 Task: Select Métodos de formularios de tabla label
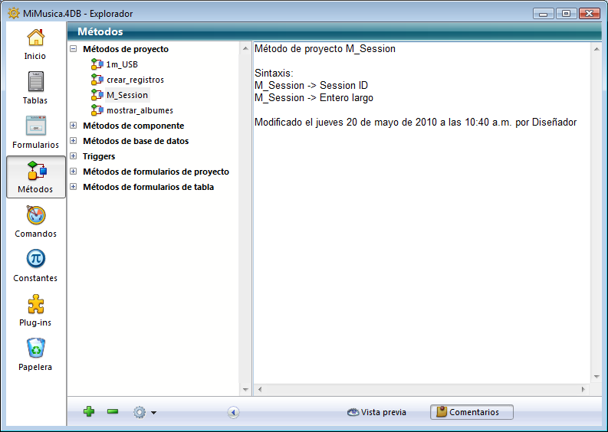coord(148,187)
